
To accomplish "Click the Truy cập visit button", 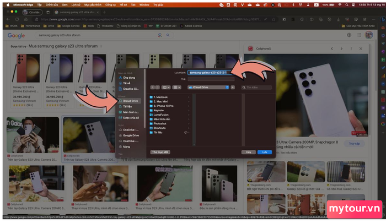I will pos(354,144).
